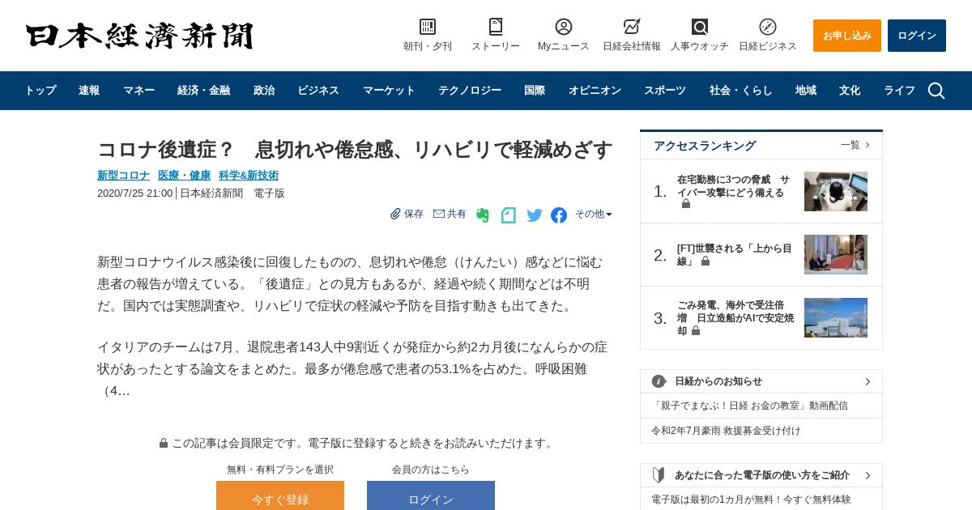Click the blue ログイン button below article
Viewport: 972px width, 510px height.
431,495
